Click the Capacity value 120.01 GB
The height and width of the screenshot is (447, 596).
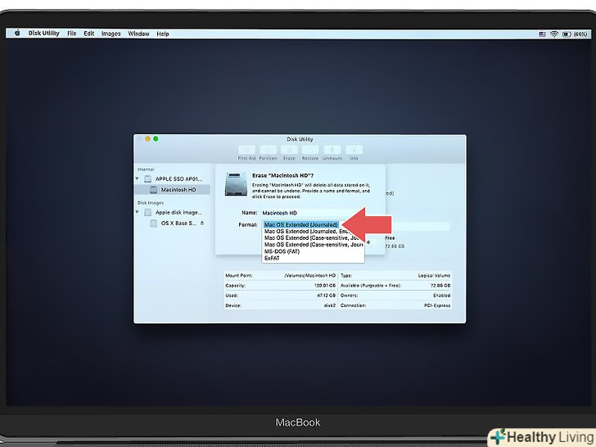pyautogui.click(x=324, y=286)
